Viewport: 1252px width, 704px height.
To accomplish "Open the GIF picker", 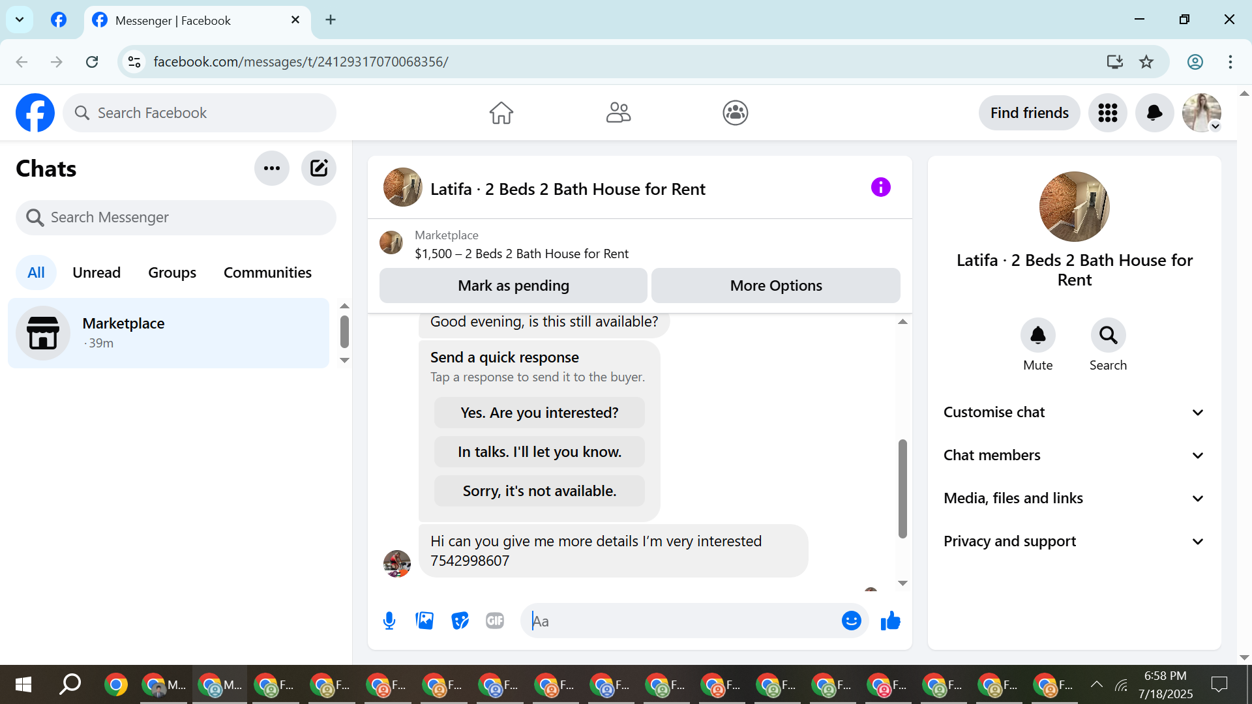I will (495, 621).
